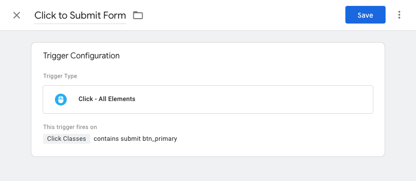The width and height of the screenshot is (416, 181).
Task: Click the blue mouse trigger type icon
Action: 61,100
